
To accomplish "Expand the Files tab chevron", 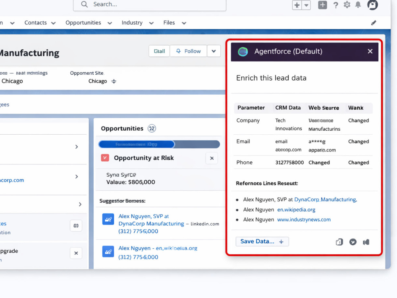I will (x=184, y=23).
